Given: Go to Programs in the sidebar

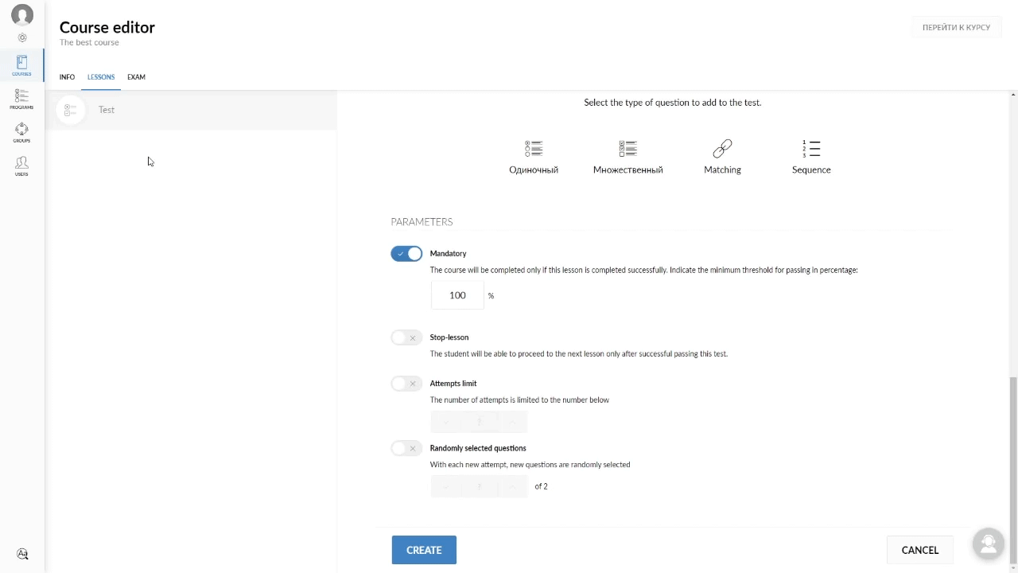Looking at the screenshot, I should click(21, 99).
